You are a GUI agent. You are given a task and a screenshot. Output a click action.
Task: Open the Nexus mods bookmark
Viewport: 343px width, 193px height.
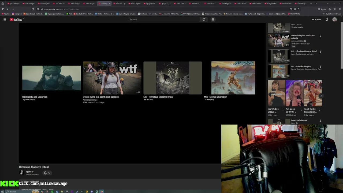tap(233, 14)
